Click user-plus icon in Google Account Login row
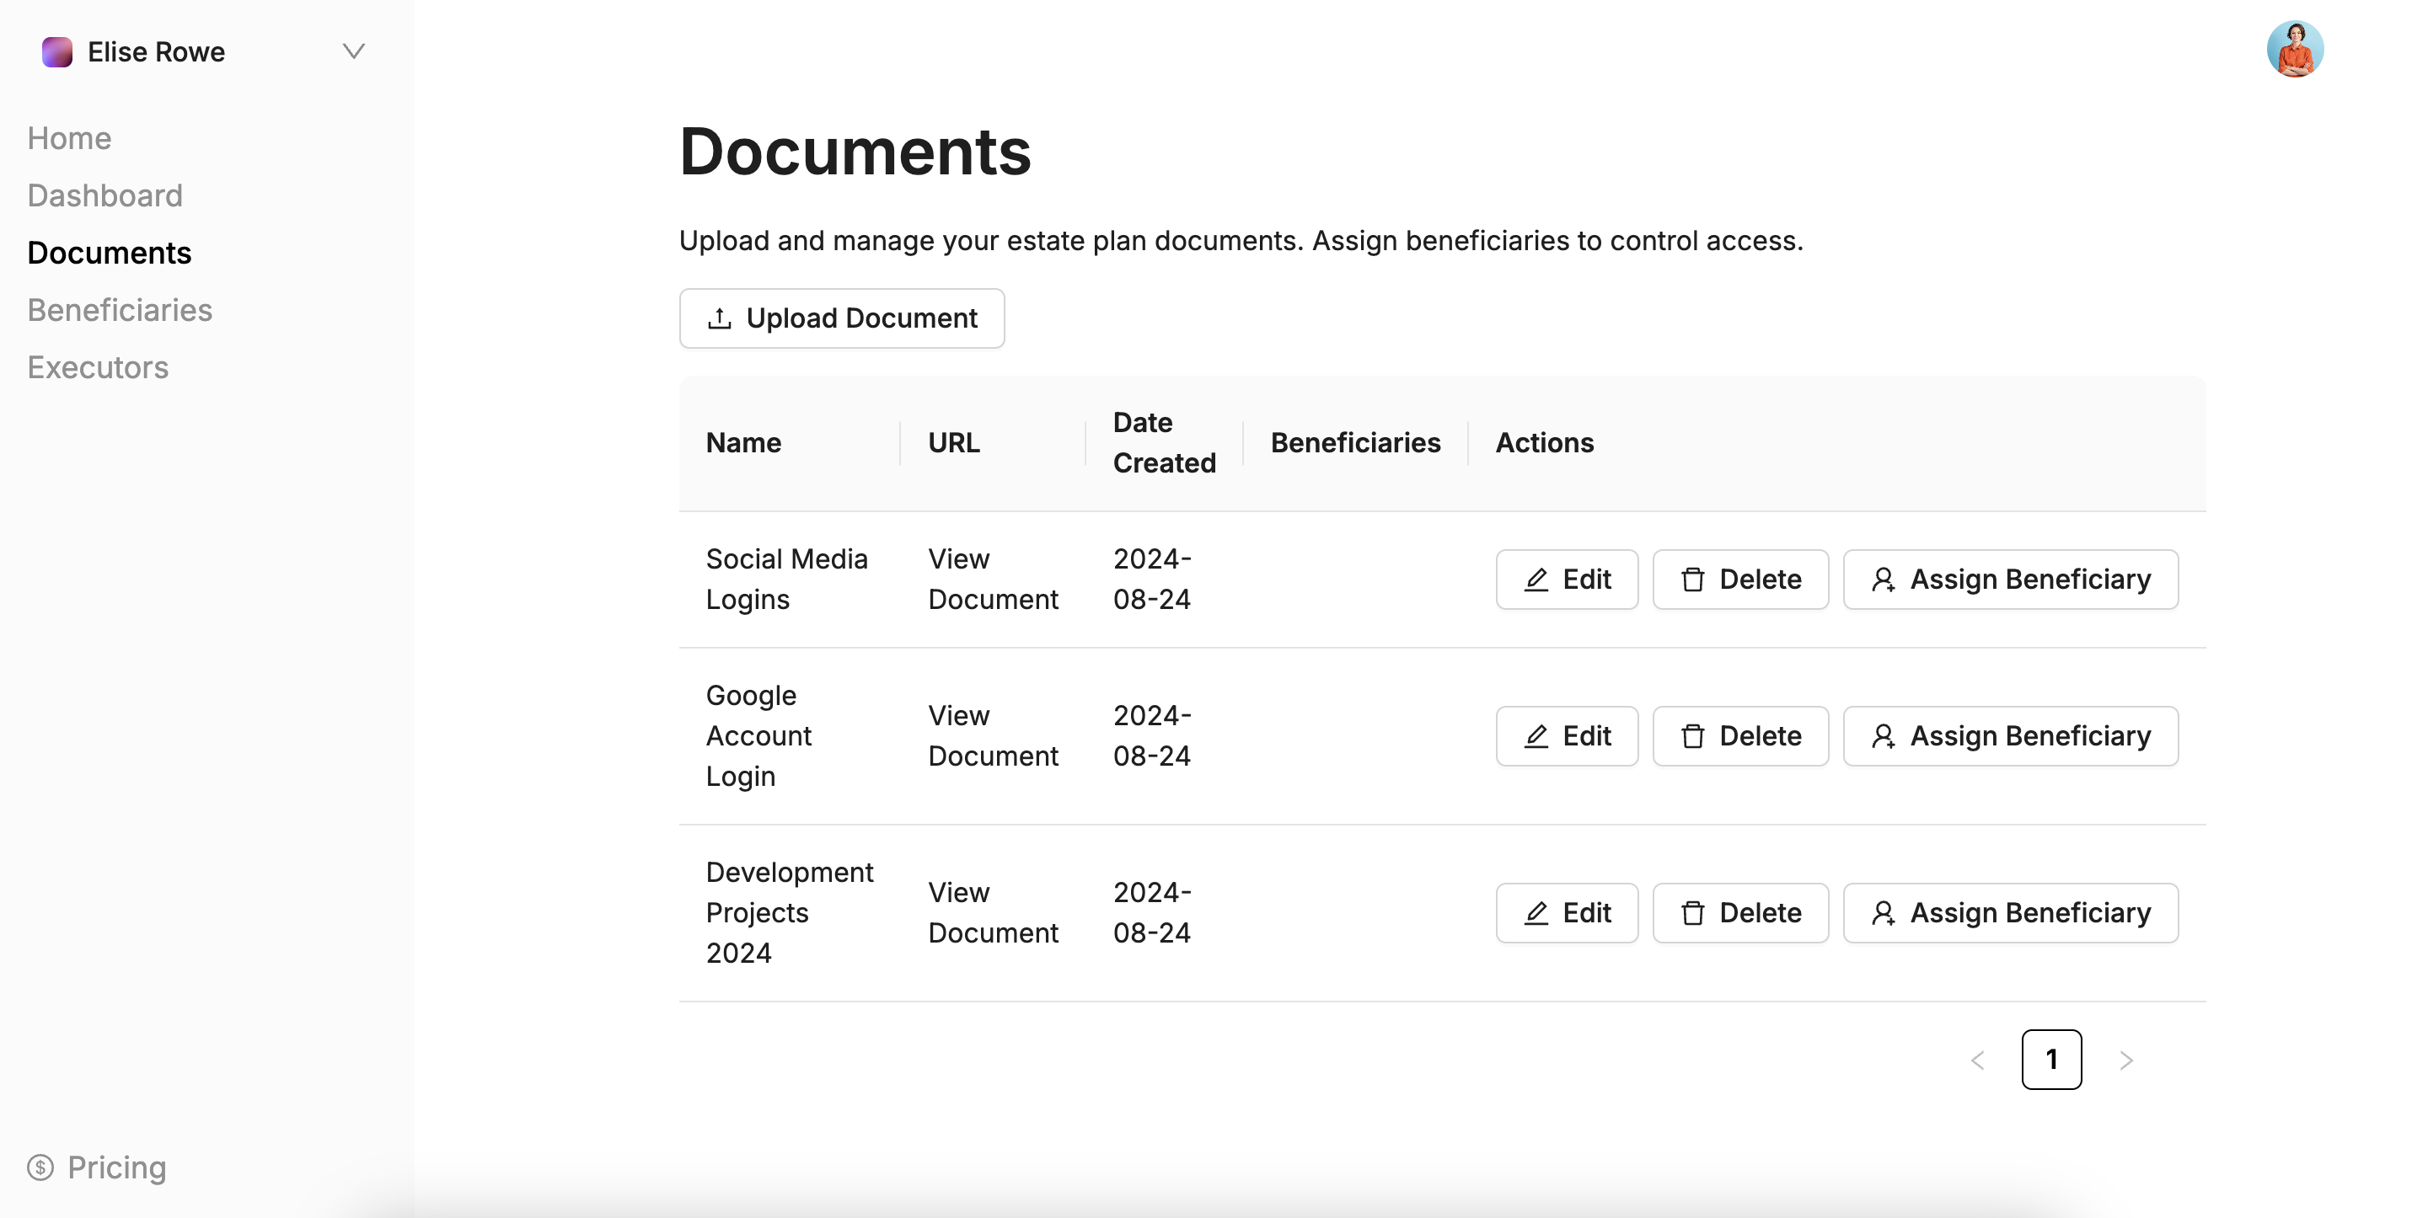Viewport: 2412px width, 1218px height. (1883, 735)
